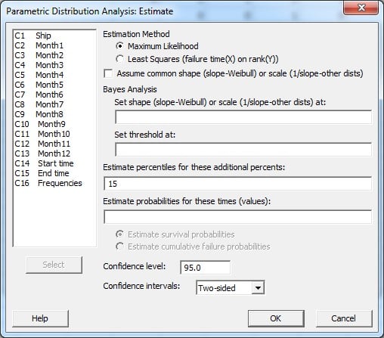The width and height of the screenshot is (384, 338).
Task: Focus the additional percents field containing 15
Action: 237,184
